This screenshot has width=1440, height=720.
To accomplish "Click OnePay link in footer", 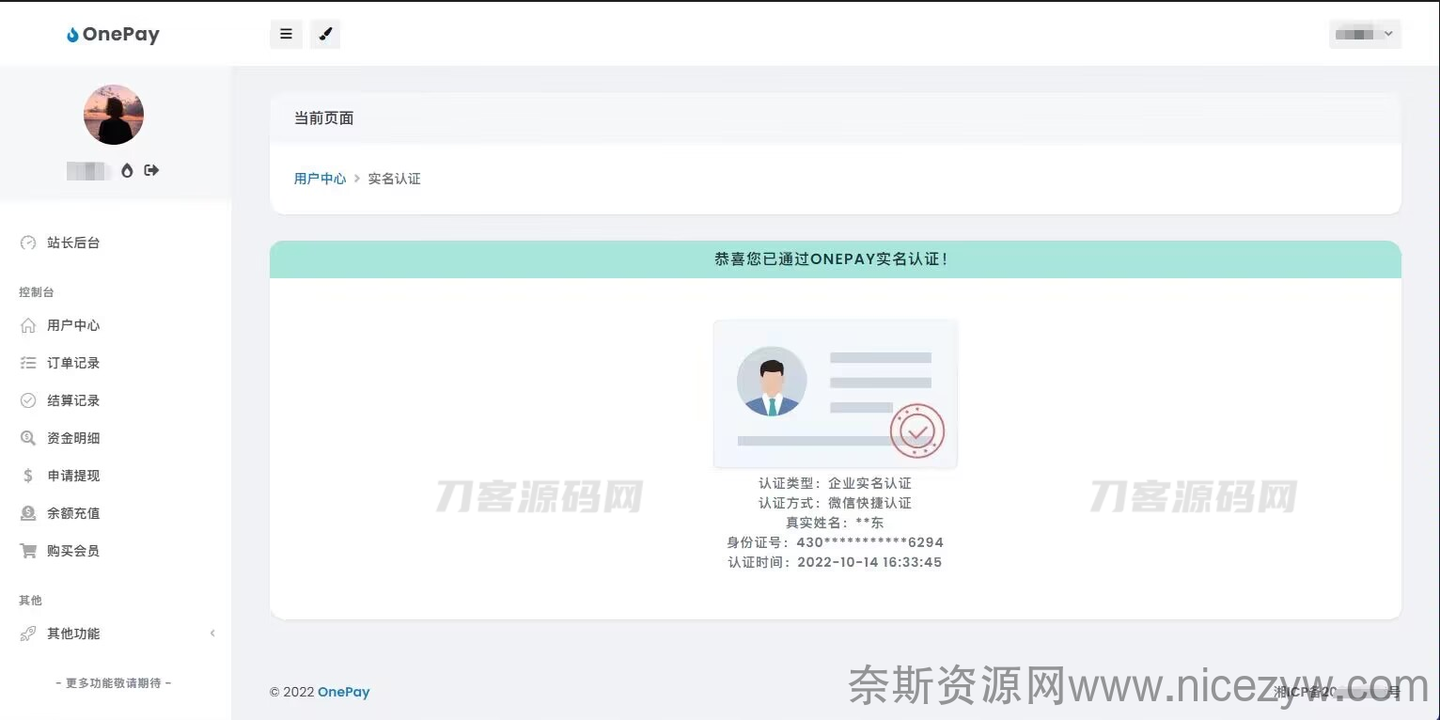I will coord(343,692).
